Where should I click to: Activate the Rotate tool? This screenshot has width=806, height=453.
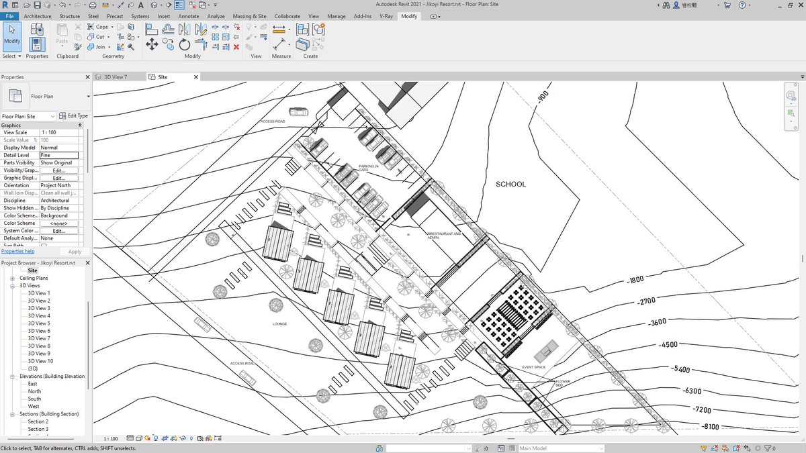(185, 44)
